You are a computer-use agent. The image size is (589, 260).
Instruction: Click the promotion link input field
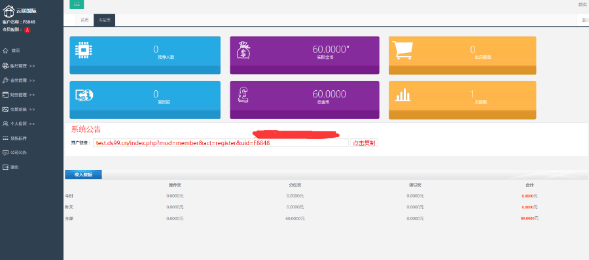(x=221, y=143)
